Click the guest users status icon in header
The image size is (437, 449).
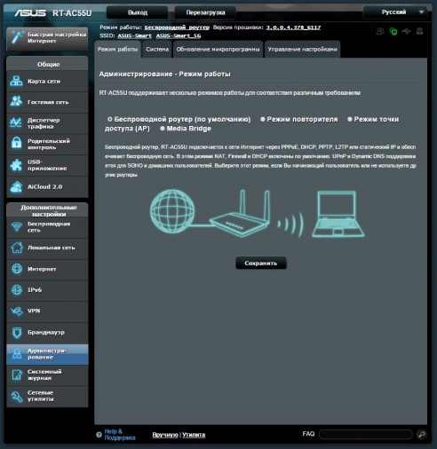380,31
